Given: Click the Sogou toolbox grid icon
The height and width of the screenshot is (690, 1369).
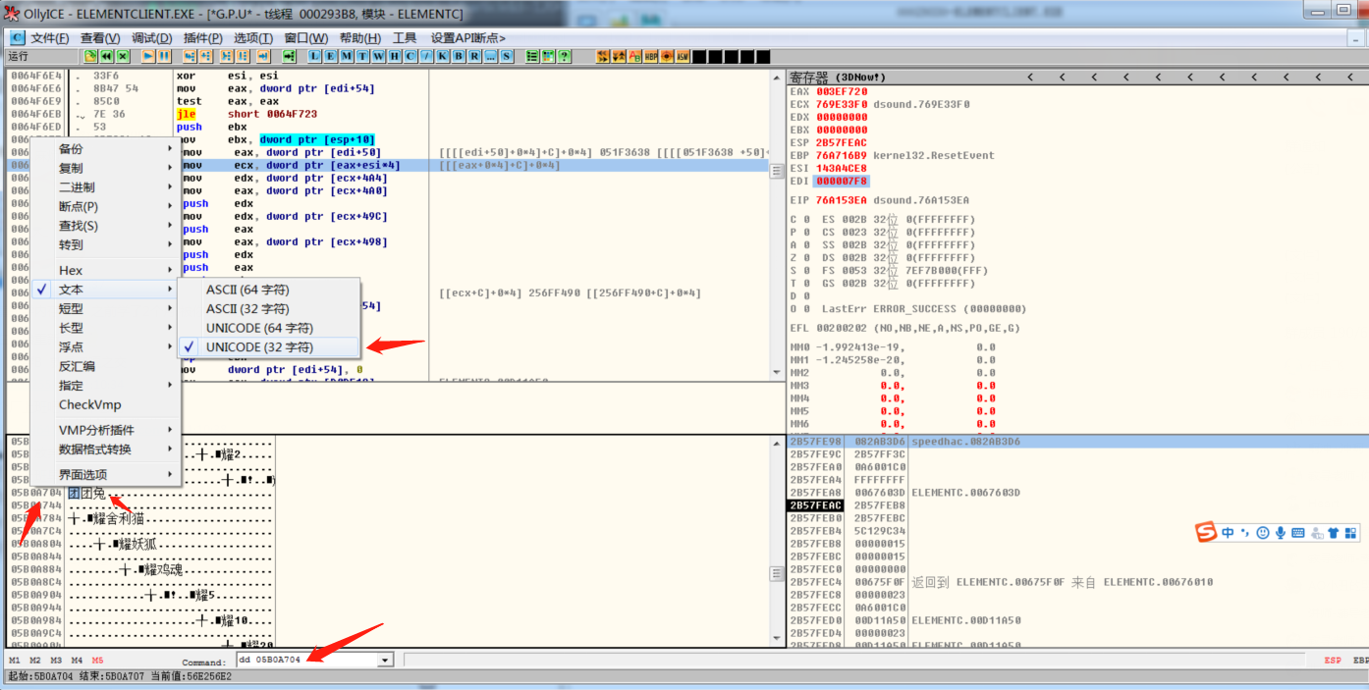Looking at the screenshot, I should [1351, 533].
